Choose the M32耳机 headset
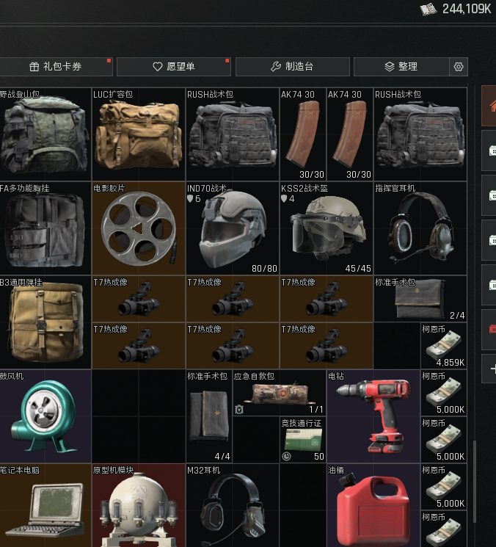This screenshot has width=496, height=547. pyautogui.click(x=232, y=507)
